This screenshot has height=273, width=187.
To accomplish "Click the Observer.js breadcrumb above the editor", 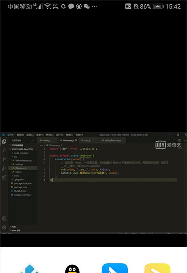I will tap(55, 145).
